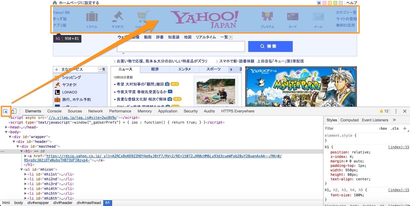Screen dimensions: 410x206
Task: Expand the a href node under h1
Action: [25, 156]
